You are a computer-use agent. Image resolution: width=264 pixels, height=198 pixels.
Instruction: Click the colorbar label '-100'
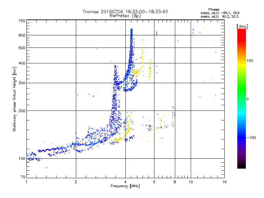pyautogui.click(x=251, y=138)
